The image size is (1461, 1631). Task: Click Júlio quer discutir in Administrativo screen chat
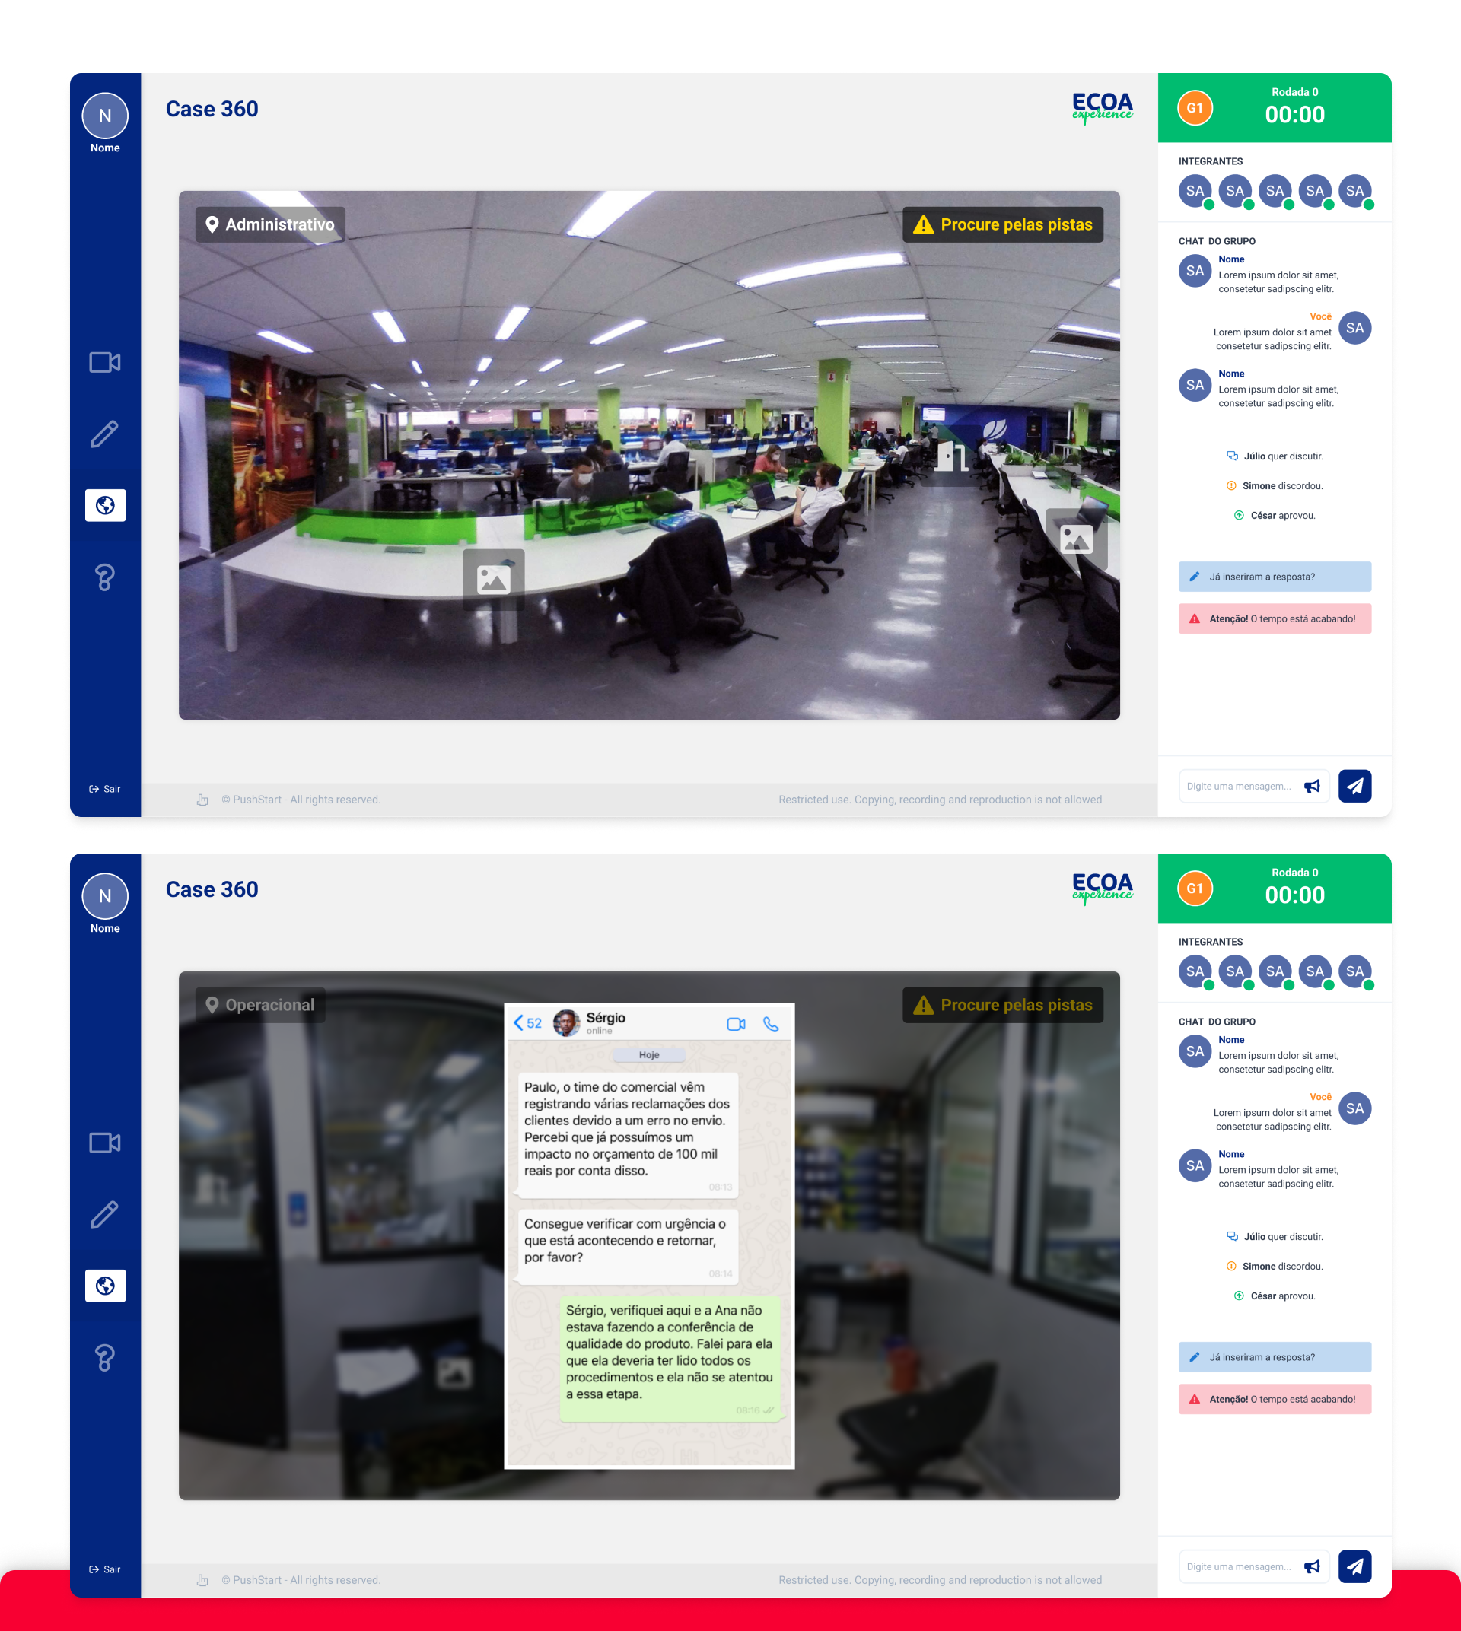pos(1275,456)
